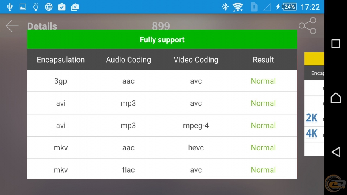Image resolution: width=347 pixels, height=195 pixels.
Task: Tap the mpeg-4 video coding cell
Action: [x=196, y=126]
